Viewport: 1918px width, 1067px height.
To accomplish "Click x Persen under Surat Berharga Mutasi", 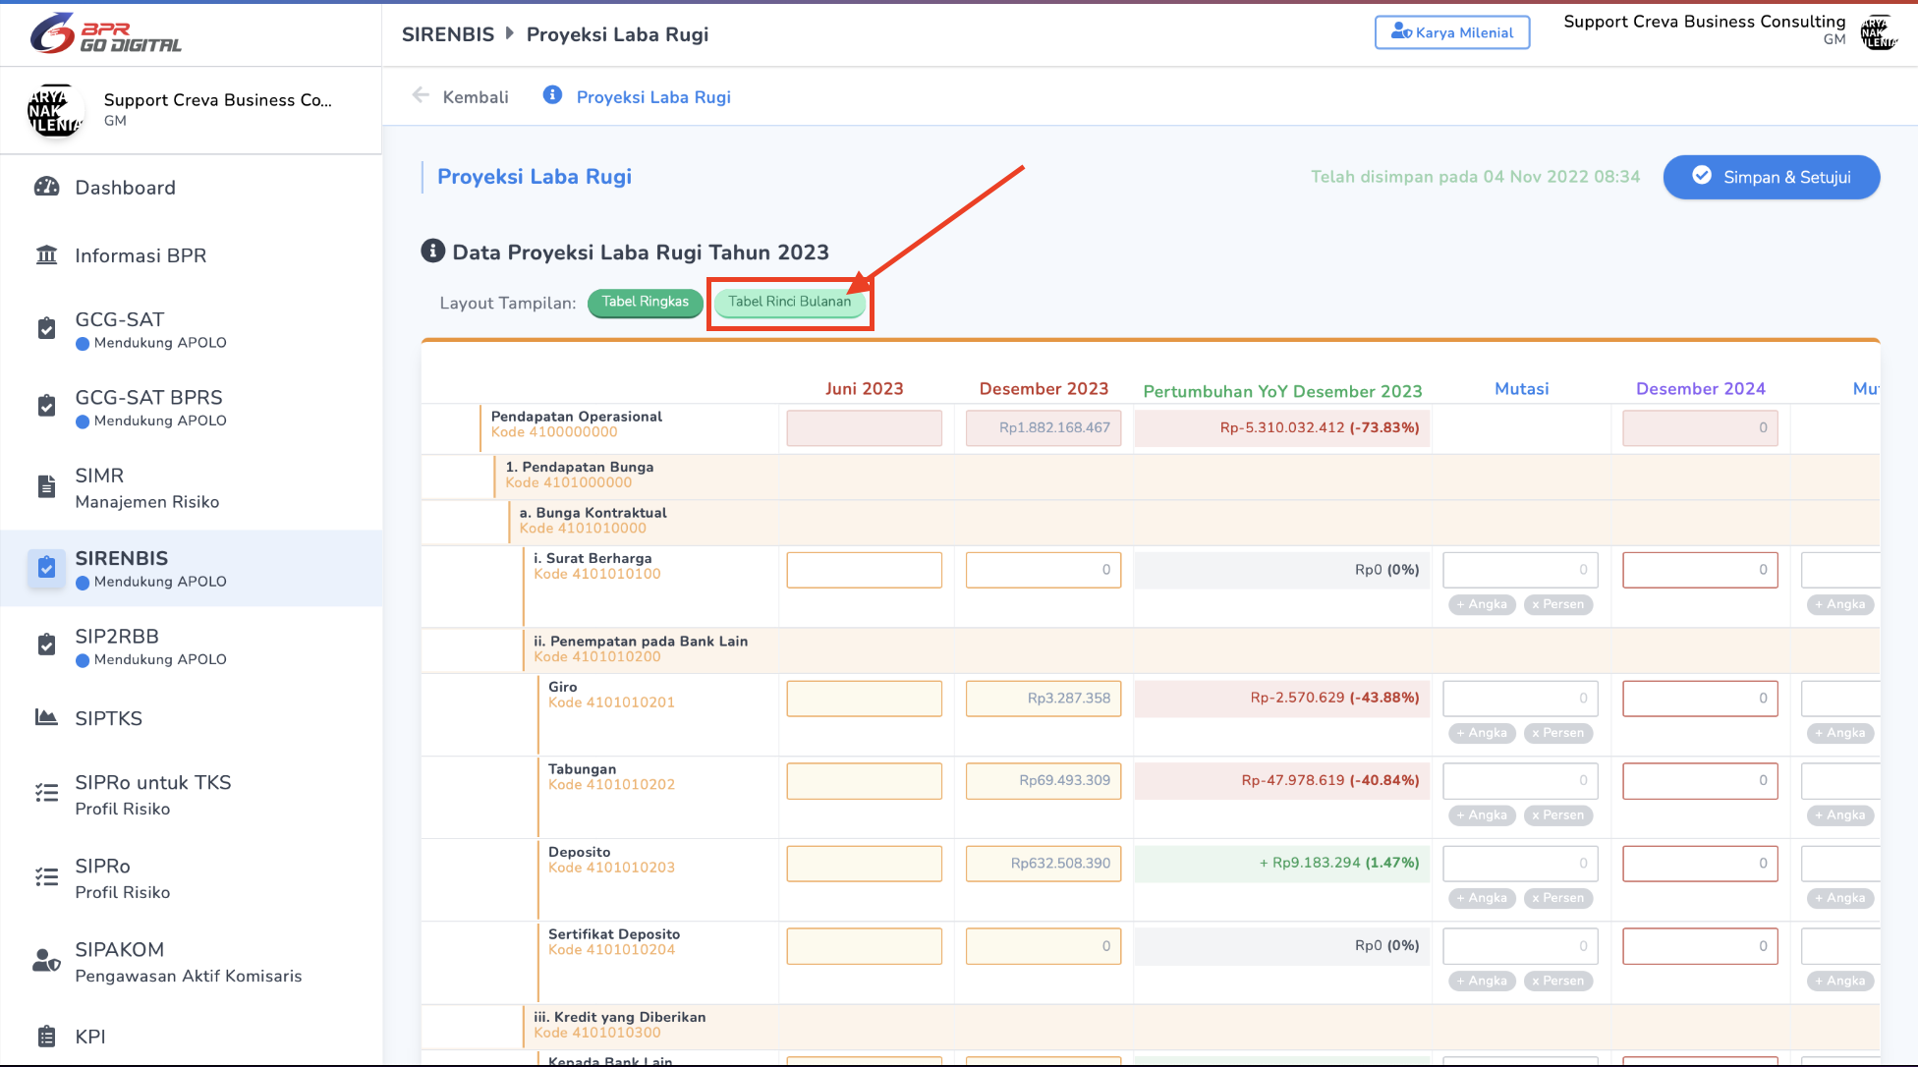I will pyautogui.click(x=1558, y=604).
